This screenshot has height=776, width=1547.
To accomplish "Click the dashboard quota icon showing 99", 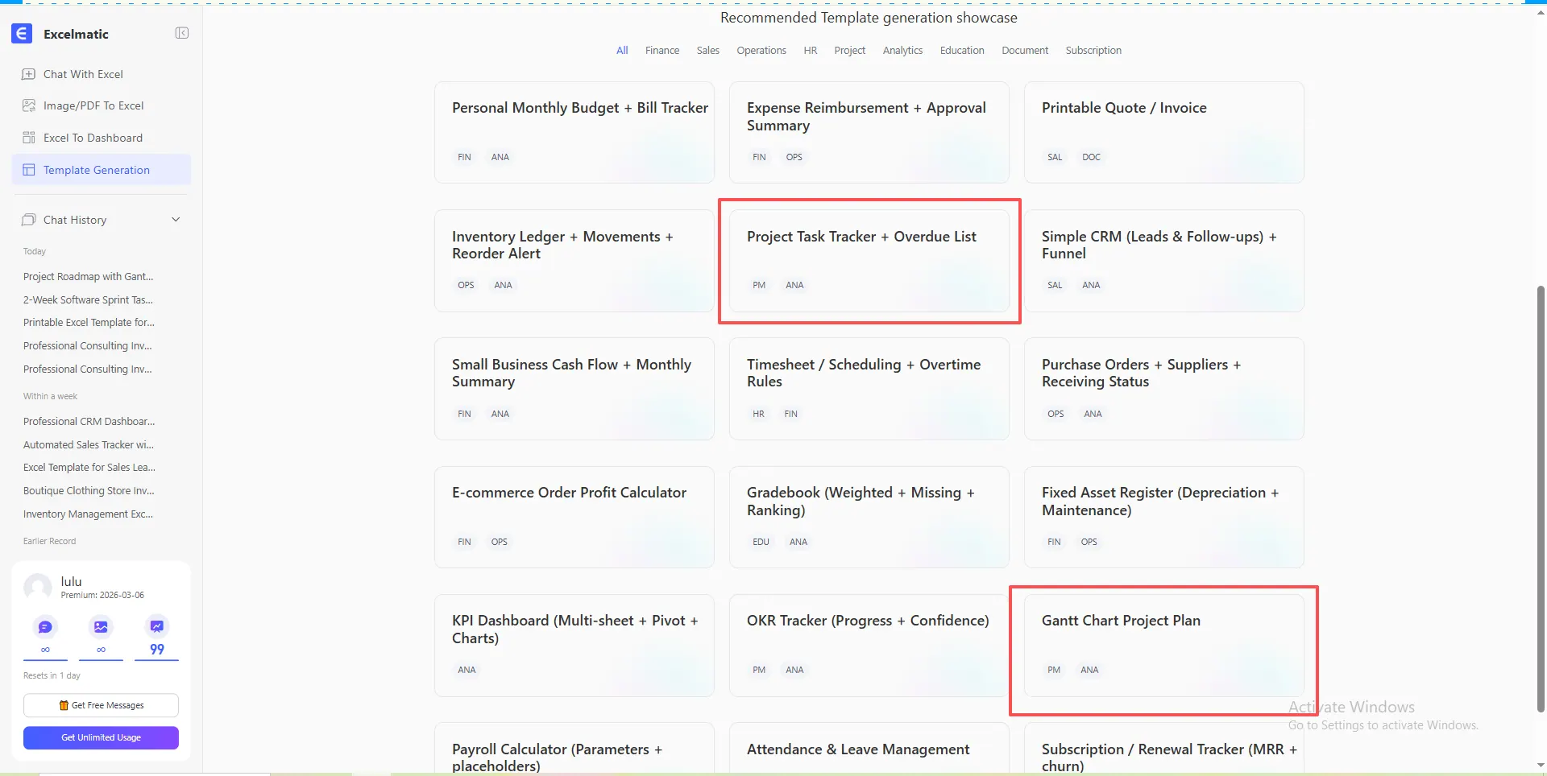I will (x=156, y=626).
